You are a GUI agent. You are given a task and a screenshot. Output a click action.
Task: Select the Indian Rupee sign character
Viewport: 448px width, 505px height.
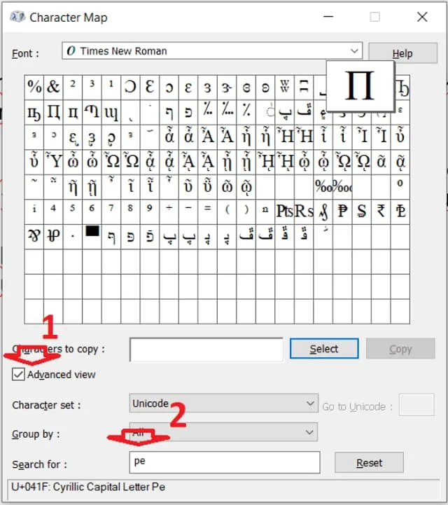pos(381,209)
